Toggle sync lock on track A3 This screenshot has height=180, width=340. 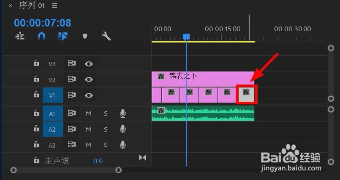click(x=71, y=145)
